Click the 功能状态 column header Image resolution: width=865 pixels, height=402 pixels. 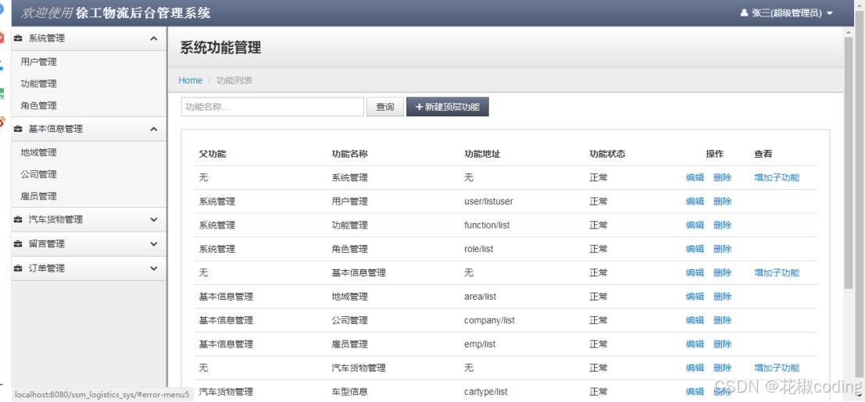coord(607,154)
